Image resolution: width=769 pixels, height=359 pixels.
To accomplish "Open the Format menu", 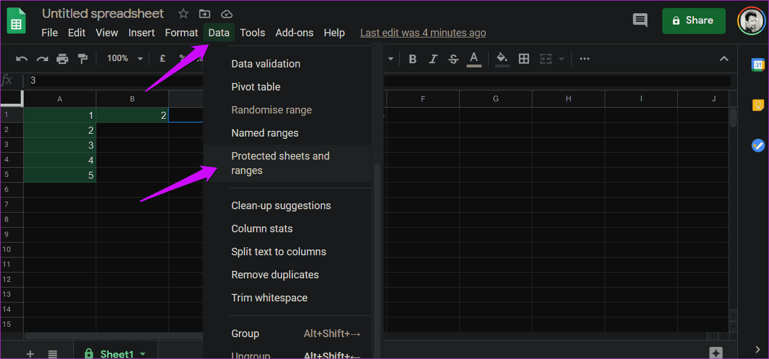I will click(x=181, y=33).
